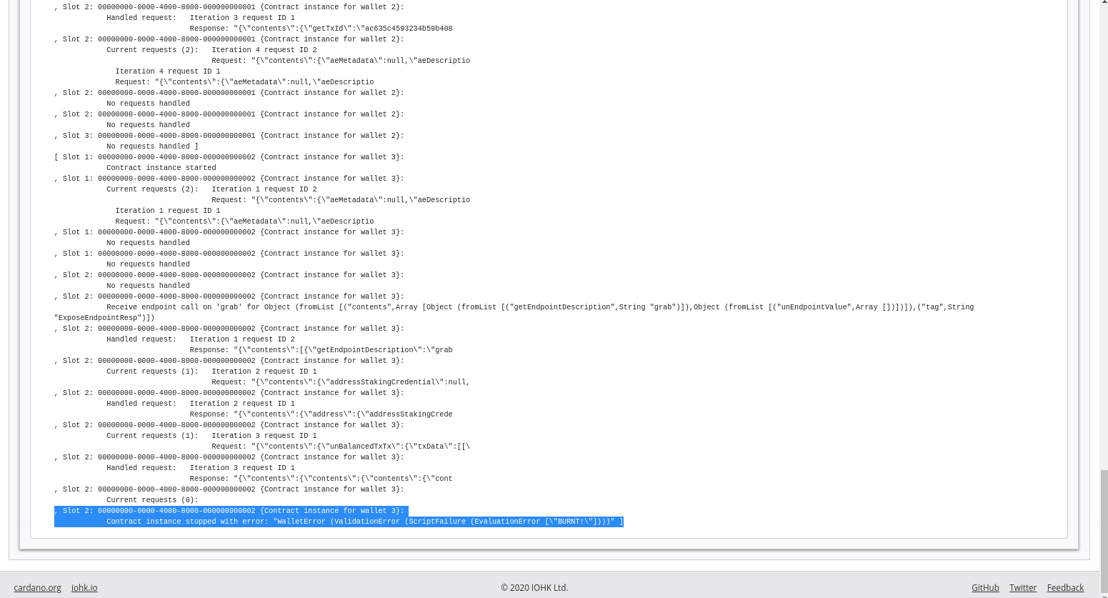
Task: Click the 'Contract instance started' log line
Action: coord(161,168)
